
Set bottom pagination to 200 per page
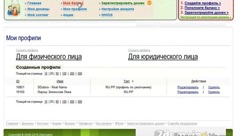72,102
